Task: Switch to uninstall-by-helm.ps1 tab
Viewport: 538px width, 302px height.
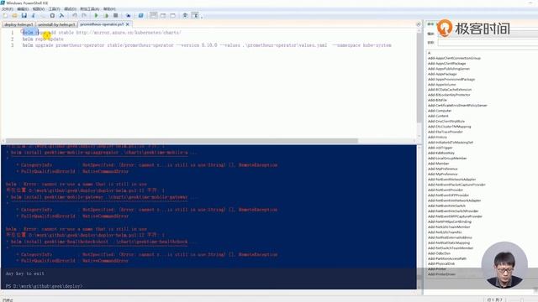Action: [x=56, y=24]
